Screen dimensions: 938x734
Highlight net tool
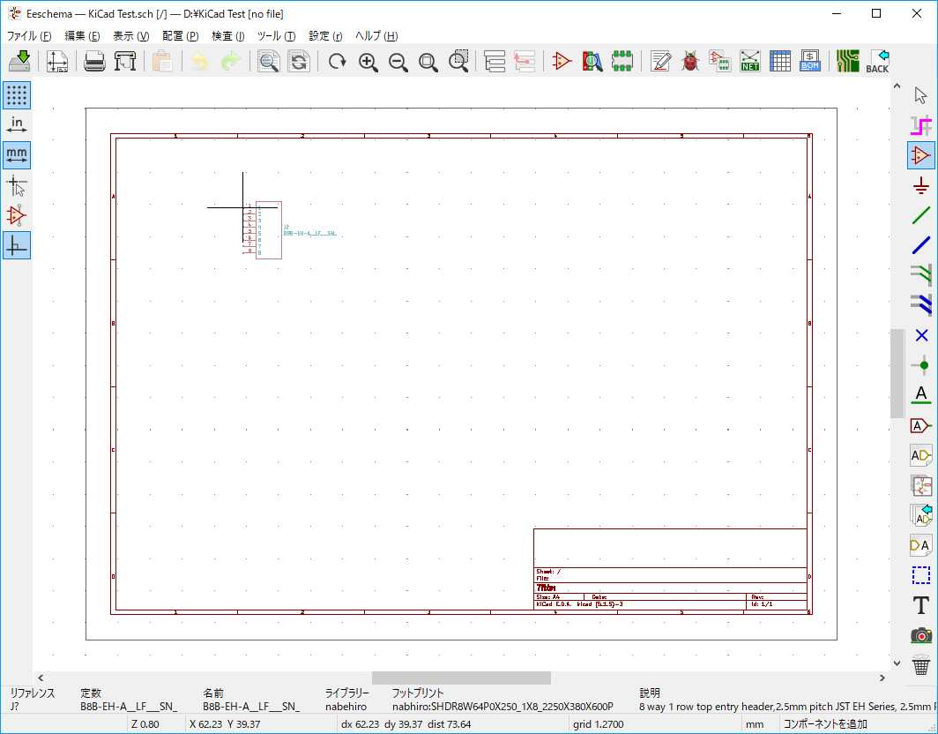pyautogui.click(x=921, y=125)
